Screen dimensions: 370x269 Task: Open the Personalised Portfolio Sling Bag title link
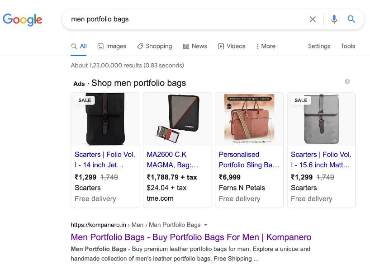click(x=249, y=160)
